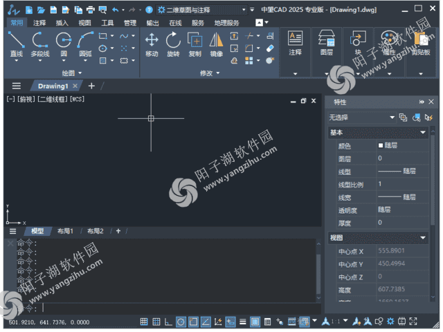Viewport: 443px width, 332px height.
Task: Click the Open file folder icon
Action: click(41, 10)
